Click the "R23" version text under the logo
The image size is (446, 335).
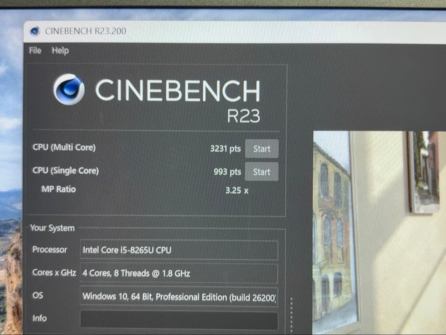click(244, 116)
